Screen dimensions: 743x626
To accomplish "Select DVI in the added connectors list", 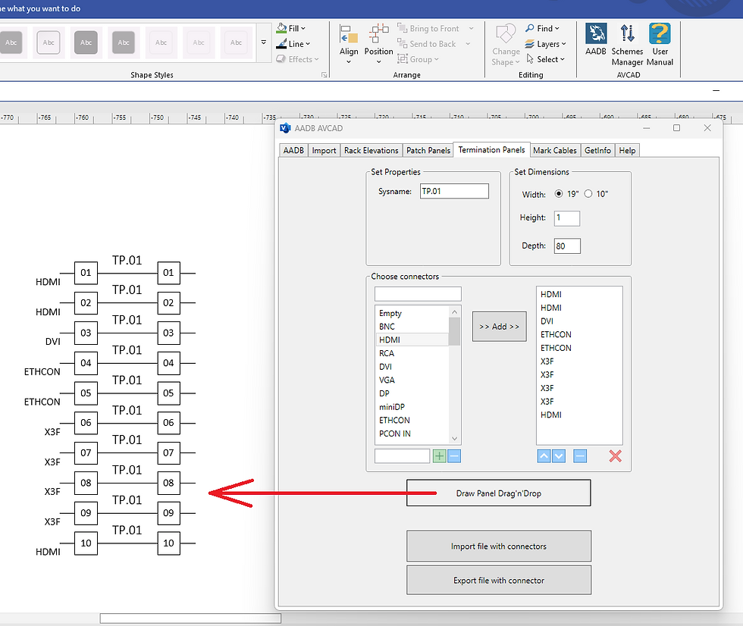I will [579, 321].
